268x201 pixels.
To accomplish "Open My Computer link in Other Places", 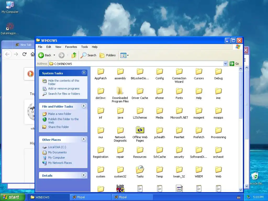I will [x=57, y=158].
